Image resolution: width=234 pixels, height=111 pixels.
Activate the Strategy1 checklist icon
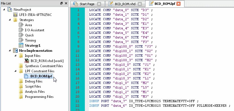coord(21,45)
